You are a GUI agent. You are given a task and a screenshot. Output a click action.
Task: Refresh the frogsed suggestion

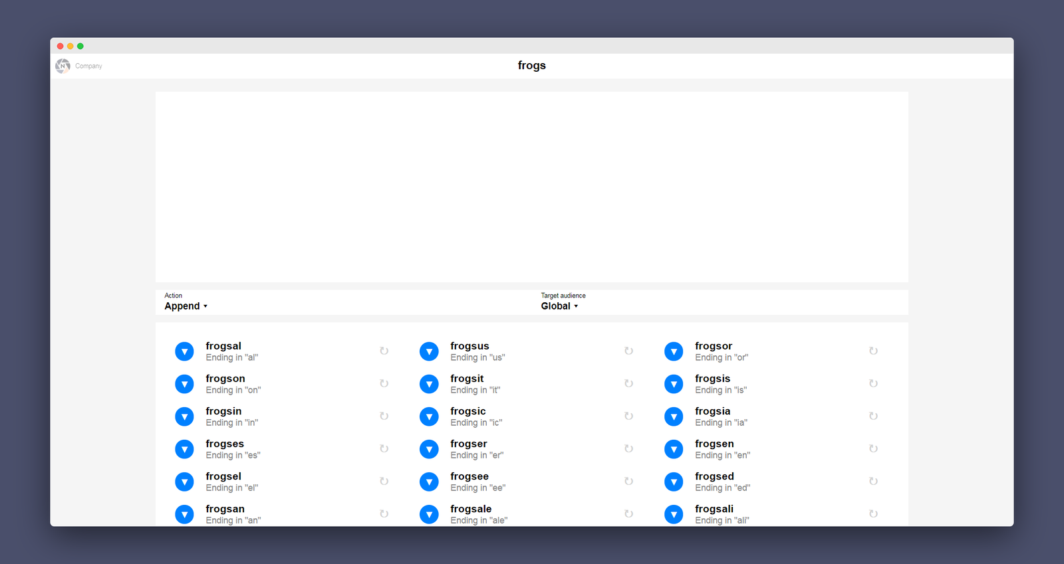pos(873,481)
